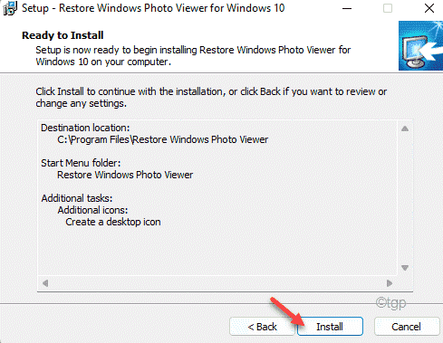
Task: Minimize the Setup window
Action: (347, 8)
